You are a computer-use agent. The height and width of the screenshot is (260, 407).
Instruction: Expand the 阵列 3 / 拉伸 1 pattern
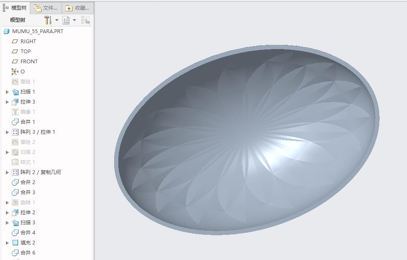pyautogui.click(x=7, y=132)
